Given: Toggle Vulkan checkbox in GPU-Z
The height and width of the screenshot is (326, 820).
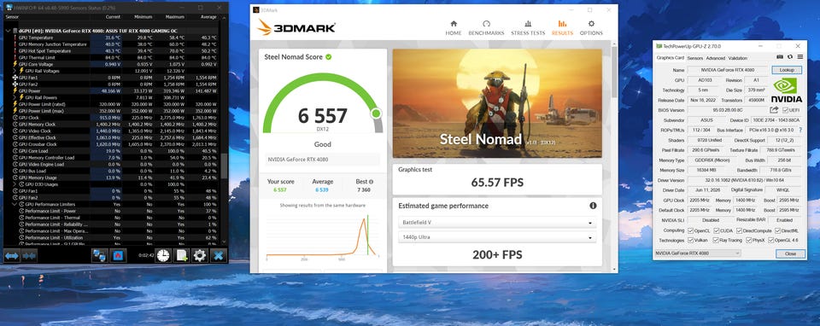Looking at the screenshot, I should coord(691,241).
